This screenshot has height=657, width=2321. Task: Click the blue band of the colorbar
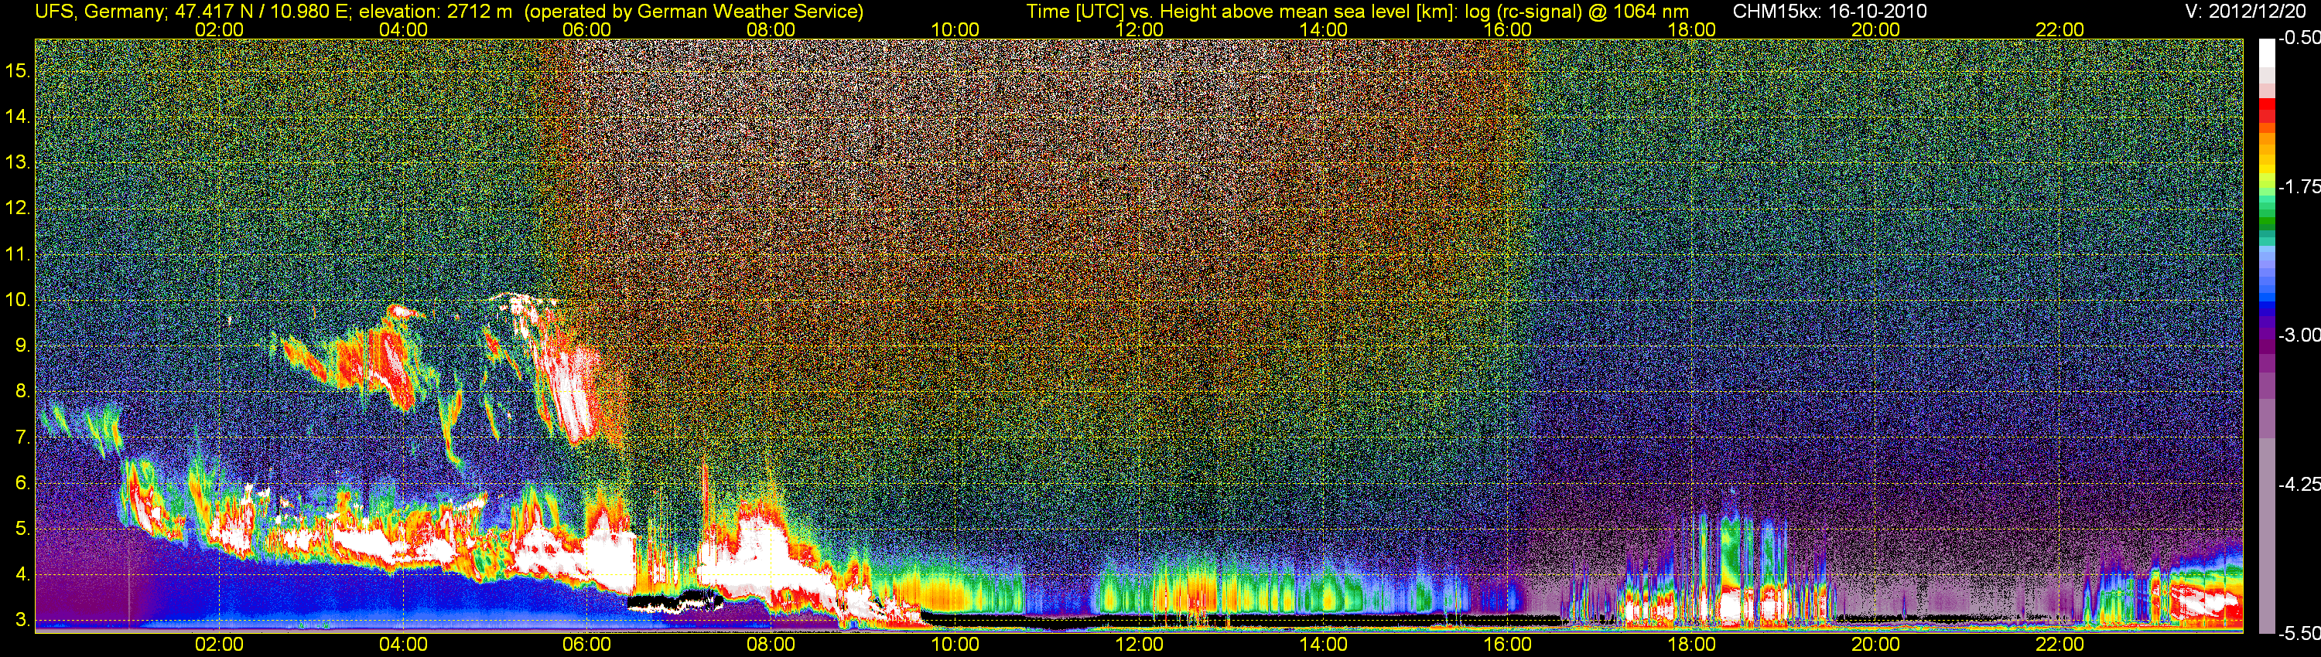click(x=2266, y=288)
